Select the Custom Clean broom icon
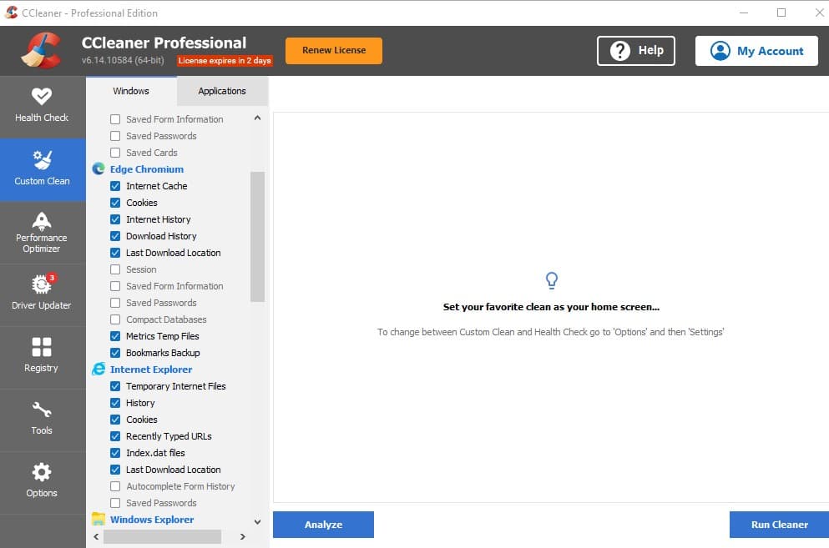Viewport: 829px width, 548px height. (x=42, y=160)
